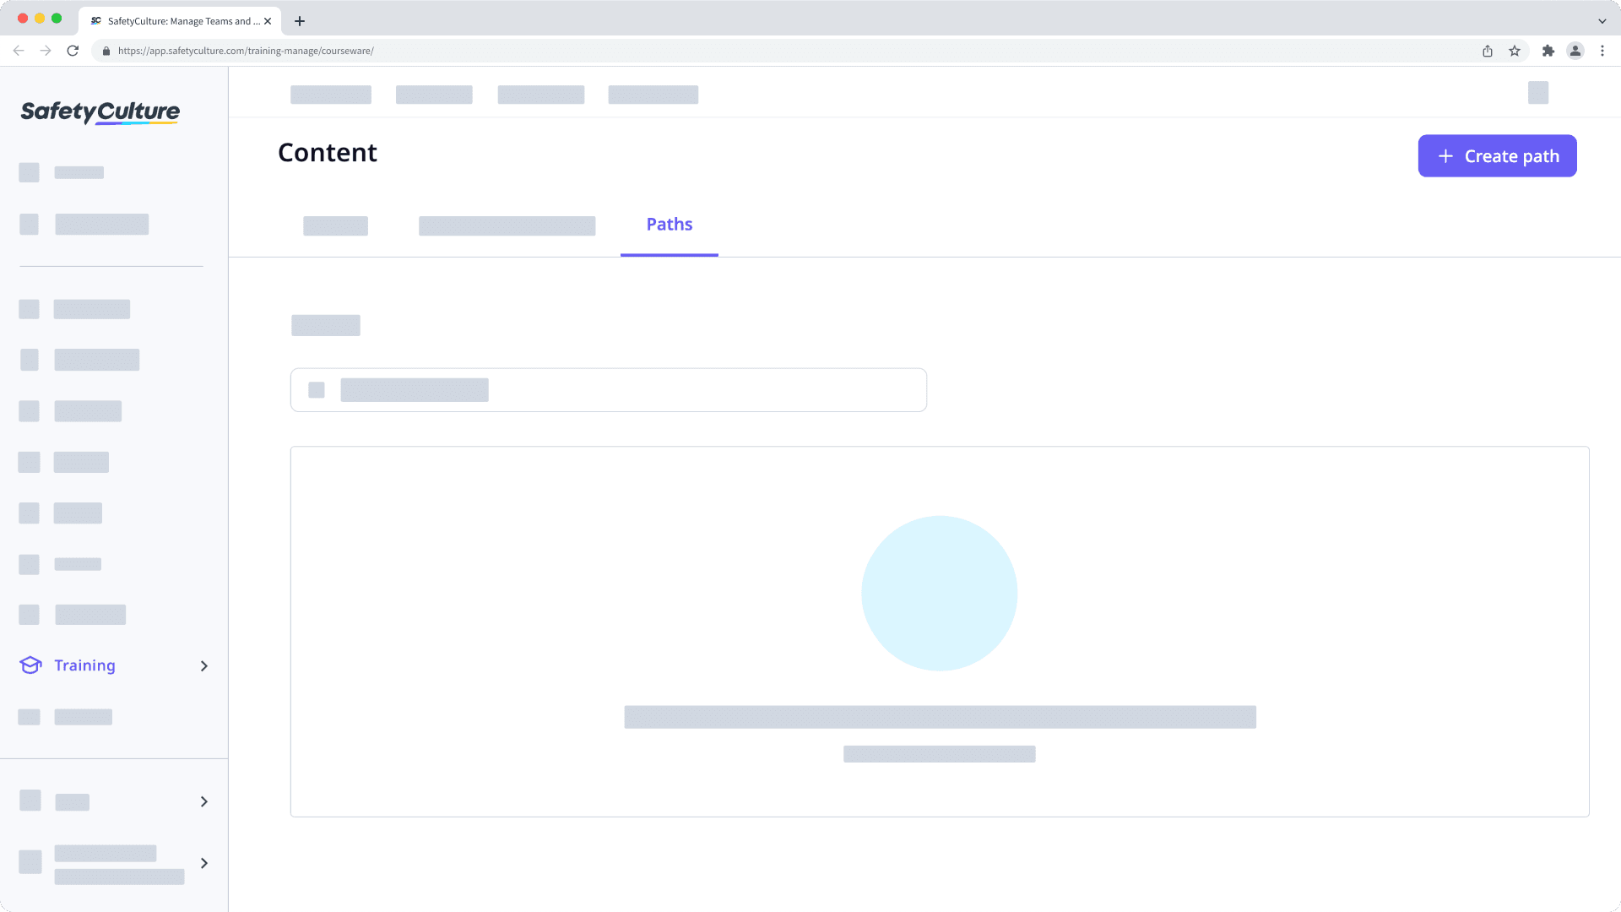The height and width of the screenshot is (912, 1621).
Task: Reload the current page
Action: click(73, 51)
